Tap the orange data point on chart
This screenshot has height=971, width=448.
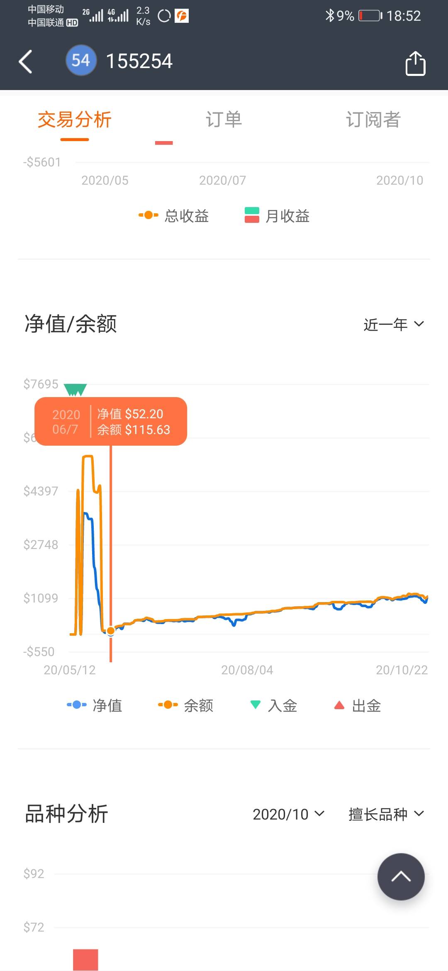[x=111, y=631]
